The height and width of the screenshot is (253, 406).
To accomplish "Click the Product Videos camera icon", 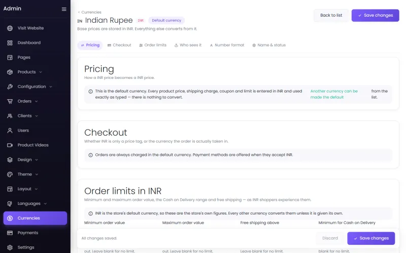I will click(x=10, y=145).
